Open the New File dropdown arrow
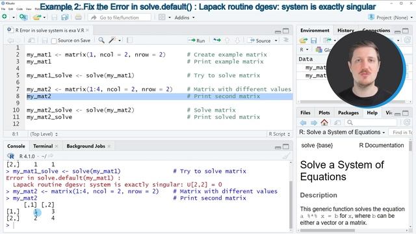This screenshot has width=416, height=234. [x=13, y=18]
